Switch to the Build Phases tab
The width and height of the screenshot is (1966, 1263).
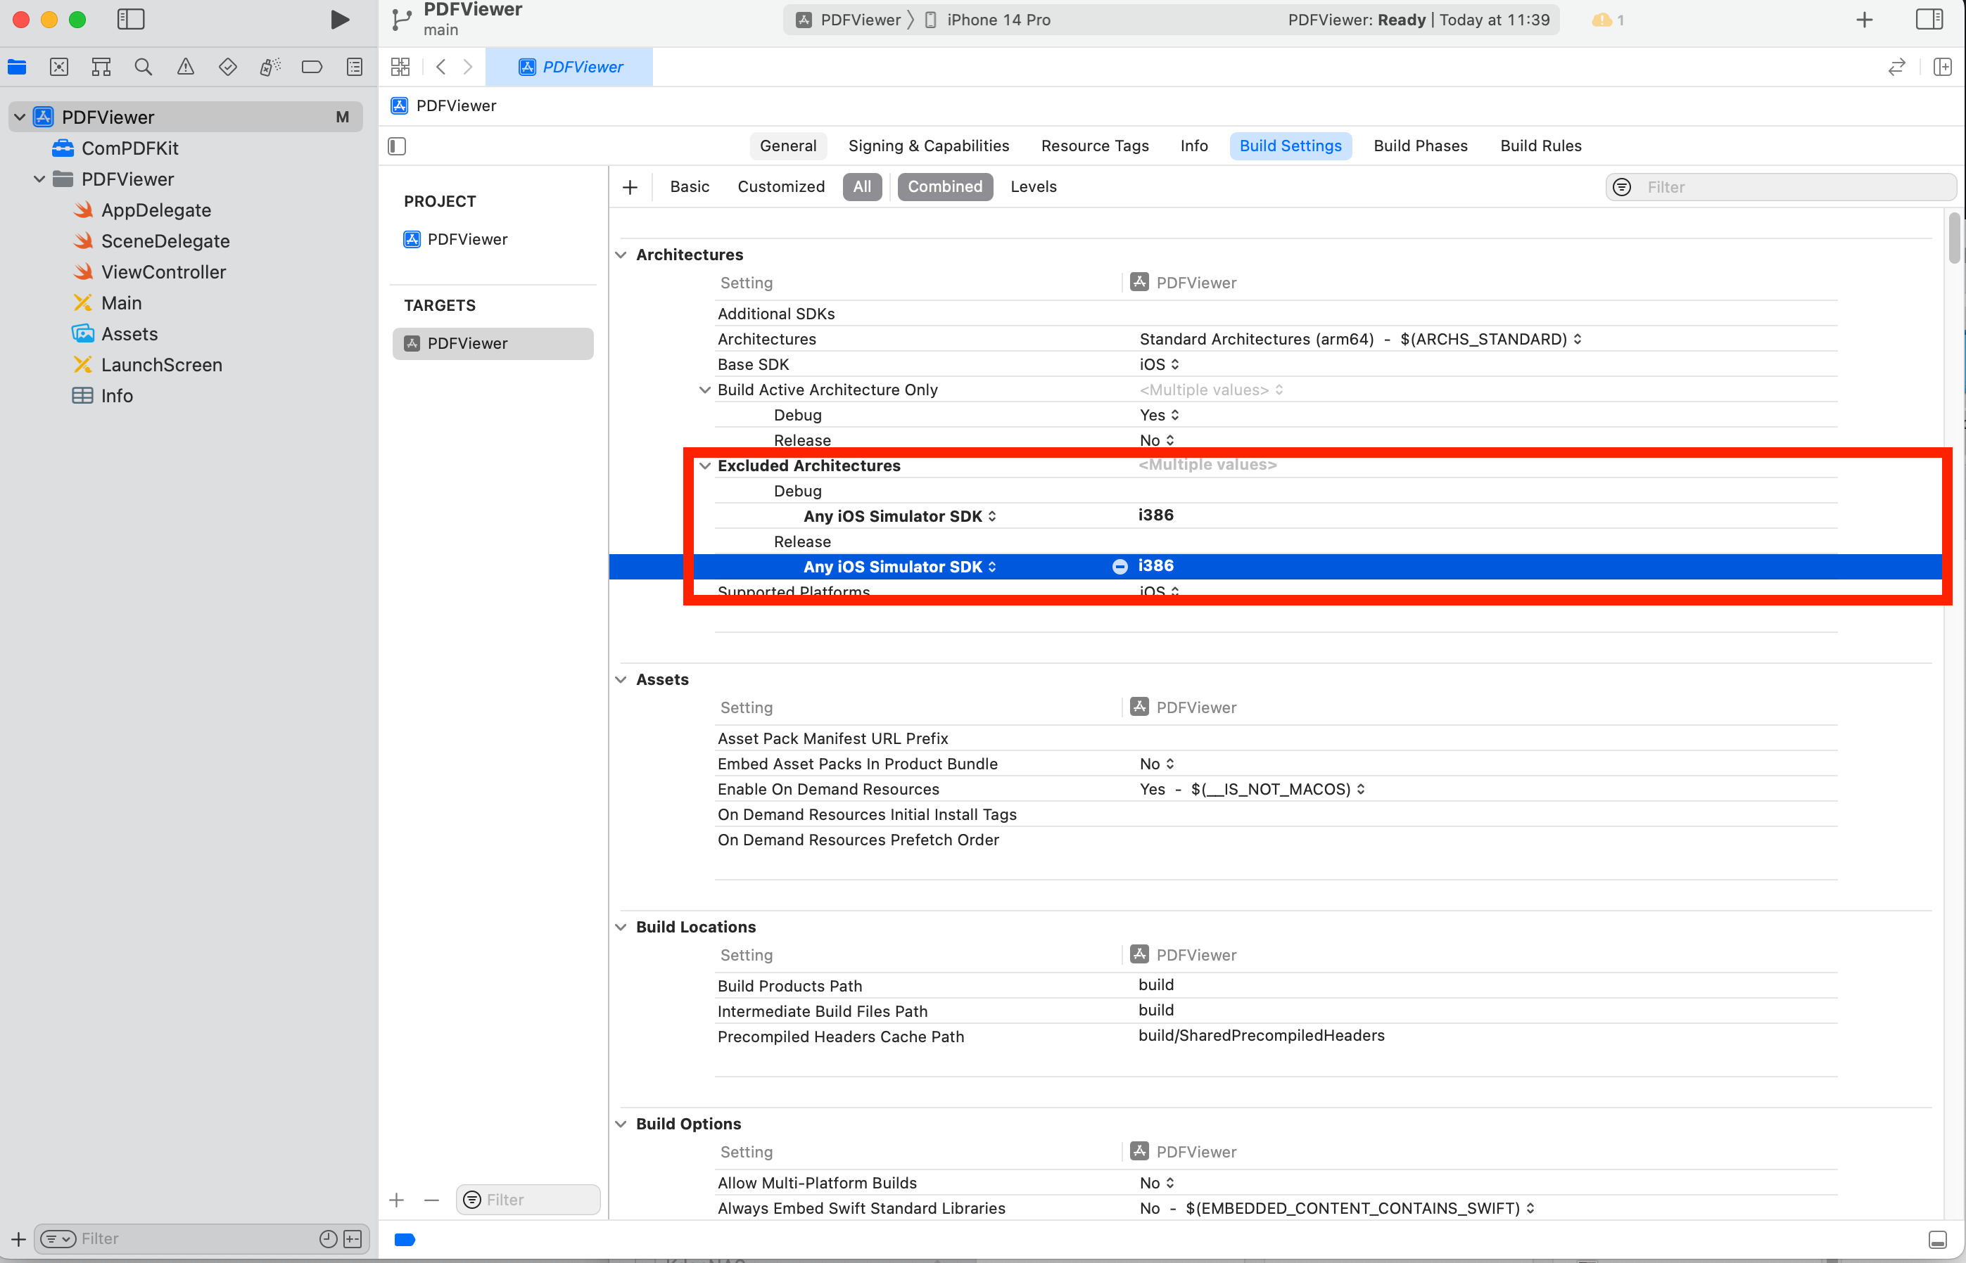[x=1419, y=146]
